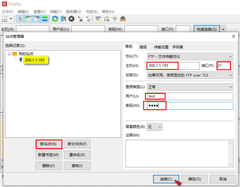The image size is (240, 187).
Task: Cancel current operation using the X icon
Action: tap(71, 18)
